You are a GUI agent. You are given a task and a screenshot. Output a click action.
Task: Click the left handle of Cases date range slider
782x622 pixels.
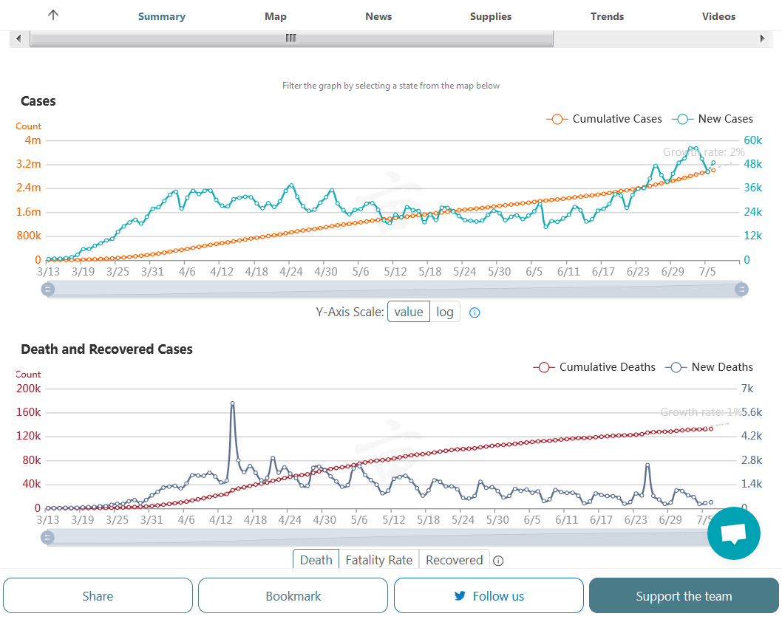[48, 290]
